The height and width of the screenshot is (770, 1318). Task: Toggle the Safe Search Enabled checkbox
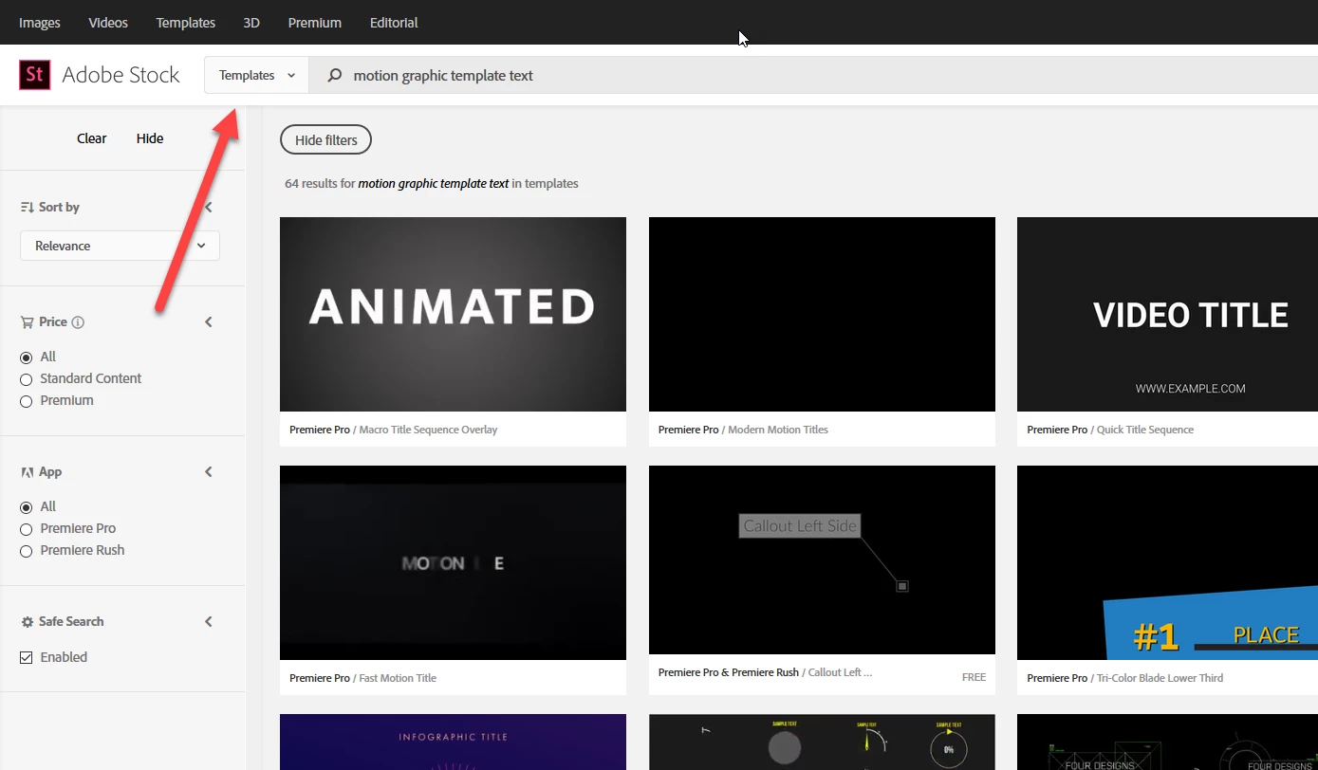click(27, 657)
